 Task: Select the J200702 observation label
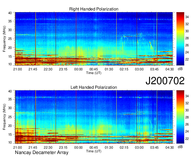(x=165, y=81)
